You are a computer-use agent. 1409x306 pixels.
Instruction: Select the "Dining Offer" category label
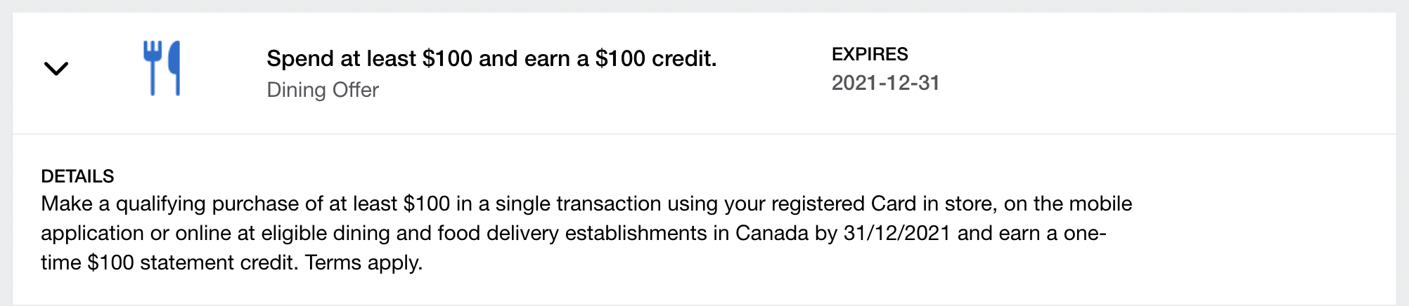click(x=323, y=90)
